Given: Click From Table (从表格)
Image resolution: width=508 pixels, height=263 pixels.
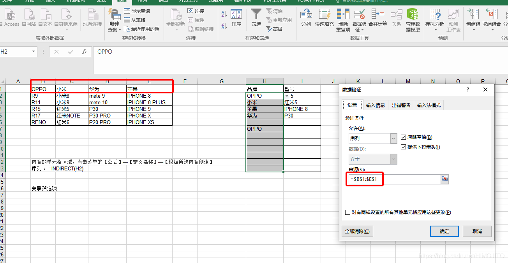Looking at the screenshot, I should (x=135, y=20).
